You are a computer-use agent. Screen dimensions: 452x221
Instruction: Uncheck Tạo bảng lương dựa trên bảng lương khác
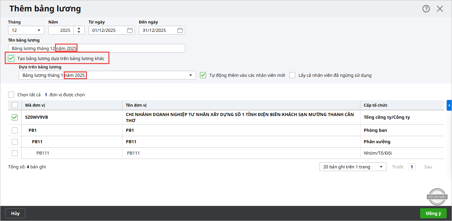pyautogui.click(x=11, y=59)
